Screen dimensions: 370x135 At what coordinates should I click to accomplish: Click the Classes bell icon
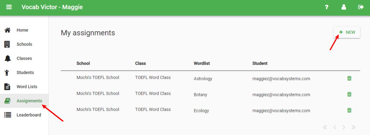(7, 58)
